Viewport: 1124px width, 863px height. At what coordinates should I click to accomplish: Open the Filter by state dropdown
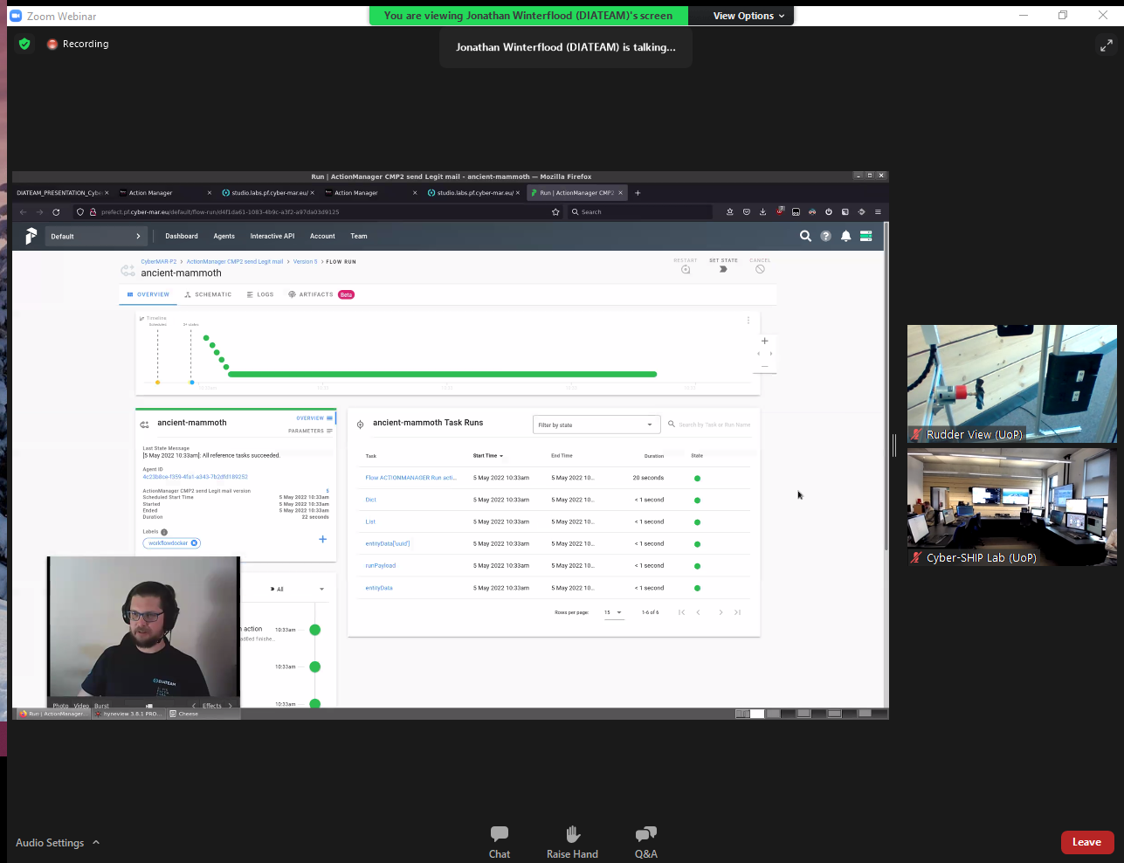click(x=596, y=425)
